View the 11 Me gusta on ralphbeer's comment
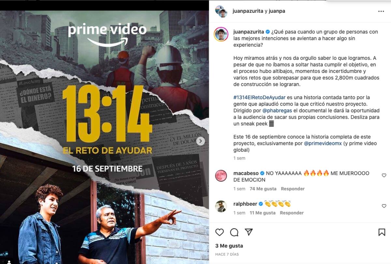The height and width of the screenshot is (264, 391). [263, 213]
